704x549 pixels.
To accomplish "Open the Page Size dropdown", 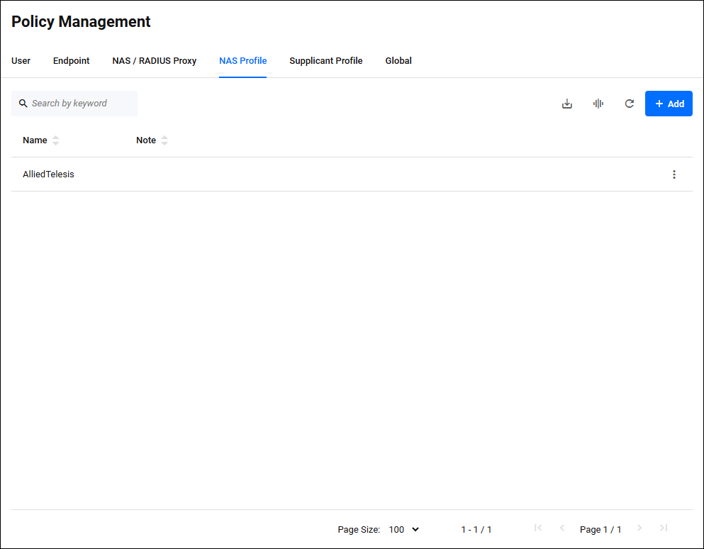I will 404,529.
